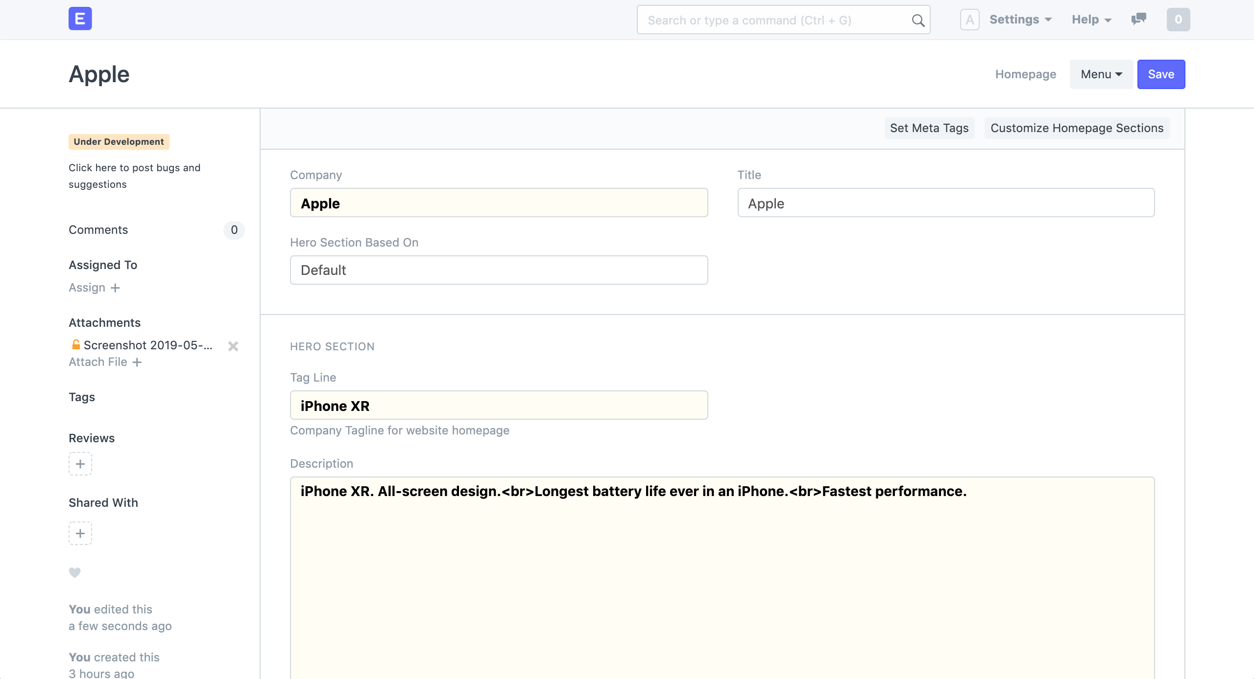Image resolution: width=1254 pixels, height=679 pixels.
Task: Add a review with plus box
Action: 80,464
